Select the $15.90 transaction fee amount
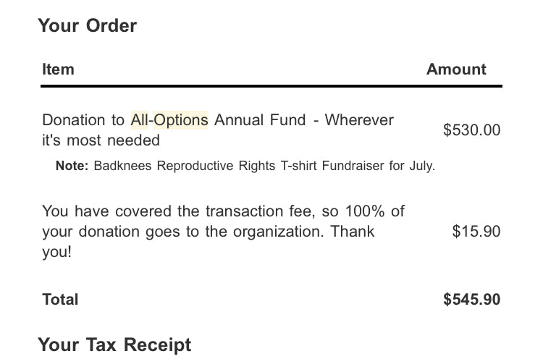 (476, 232)
